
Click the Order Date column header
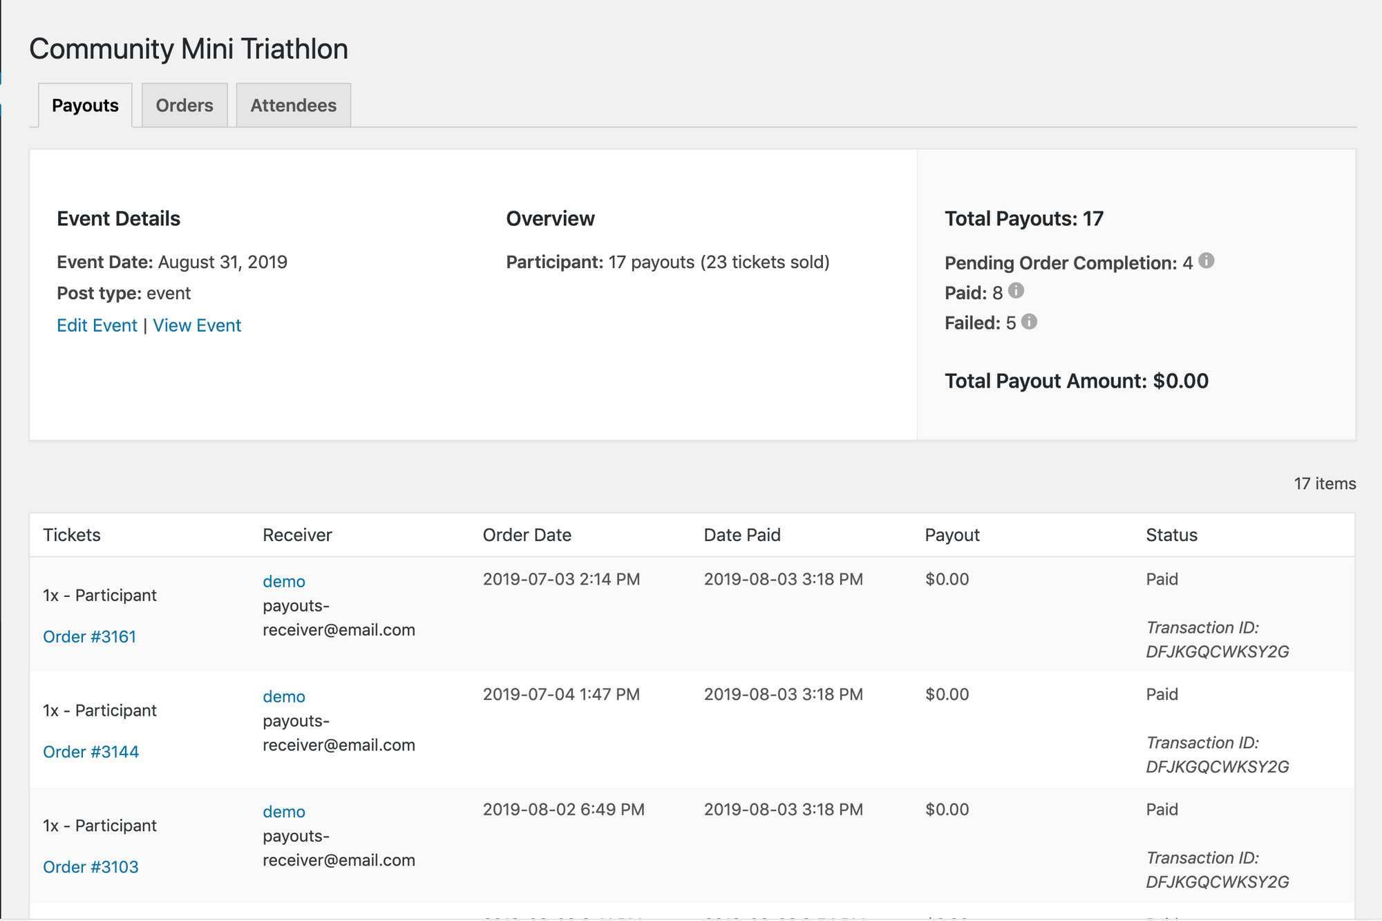pyautogui.click(x=527, y=535)
